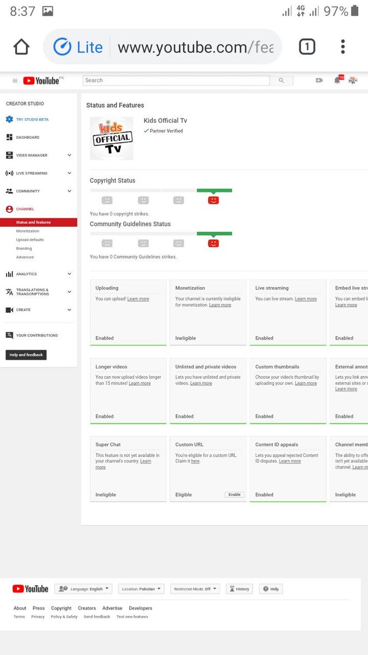Click the red smiley under Community Guidelines Status
The width and height of the screenshot is (368, 655).
pyautogui.click(x=213, y=243)
